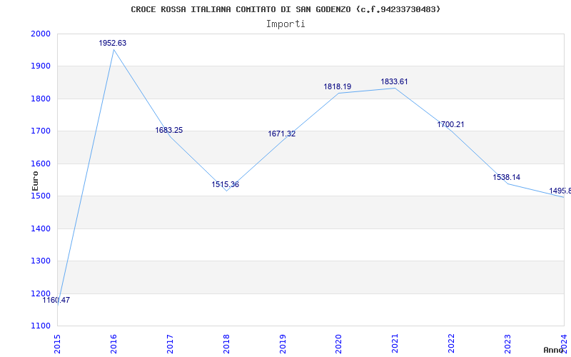Click the y-axis value 1900
Screen dimensions: 571x357
point(41,66)
